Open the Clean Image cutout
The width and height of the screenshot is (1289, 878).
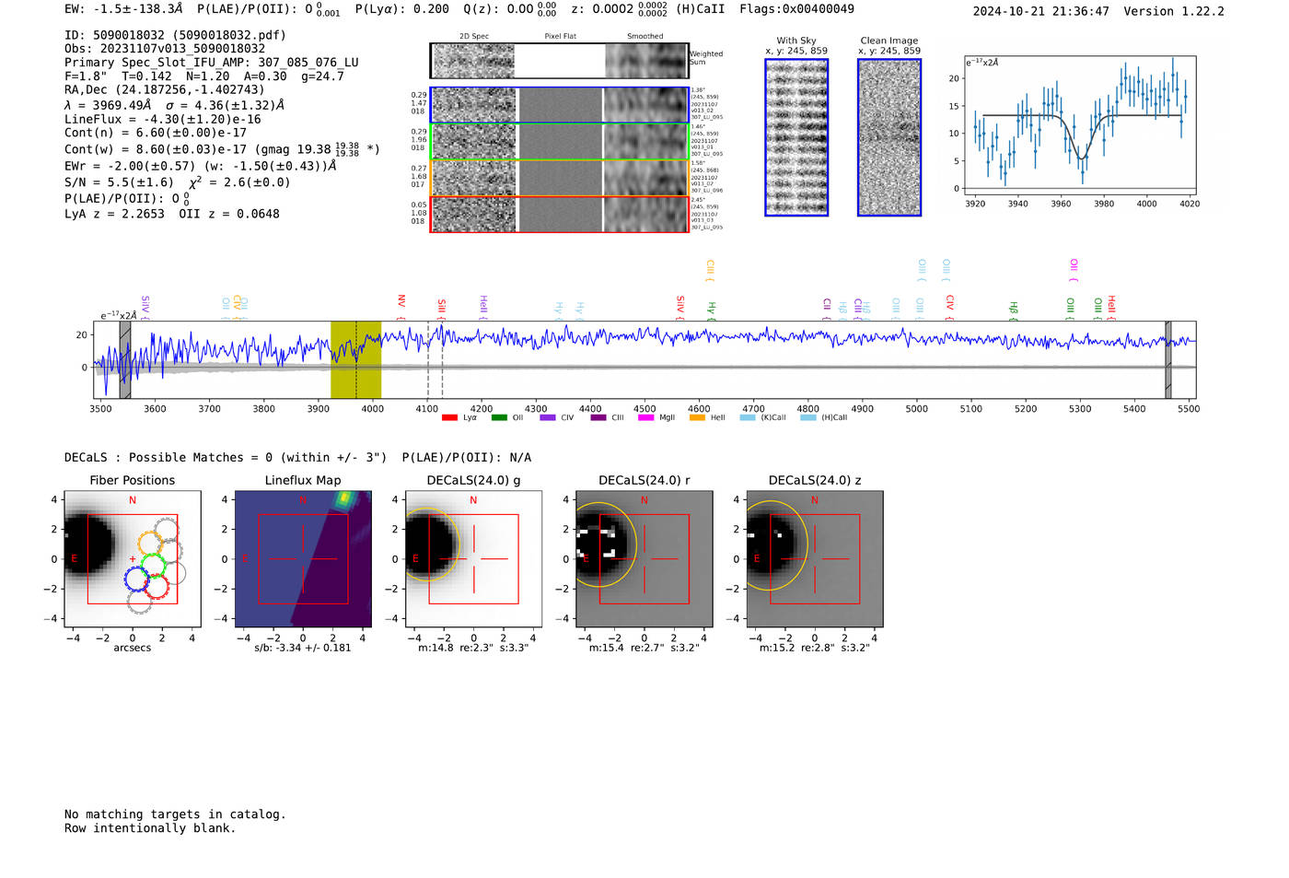point(889,137)
